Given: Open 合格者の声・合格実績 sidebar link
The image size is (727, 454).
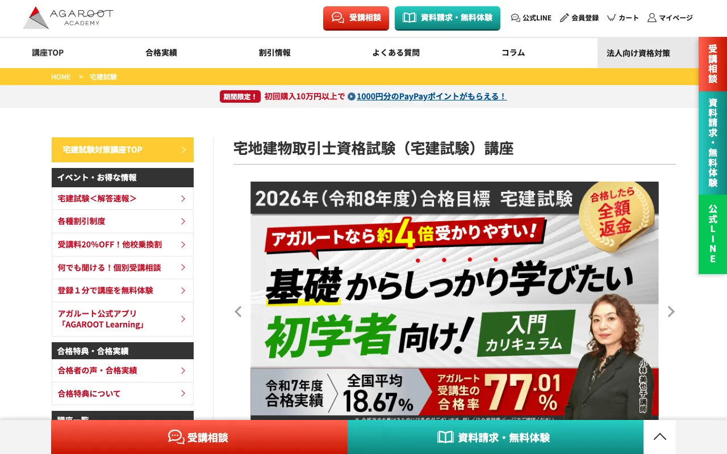Looking at the screenshot, I should [x=123, y=371].
